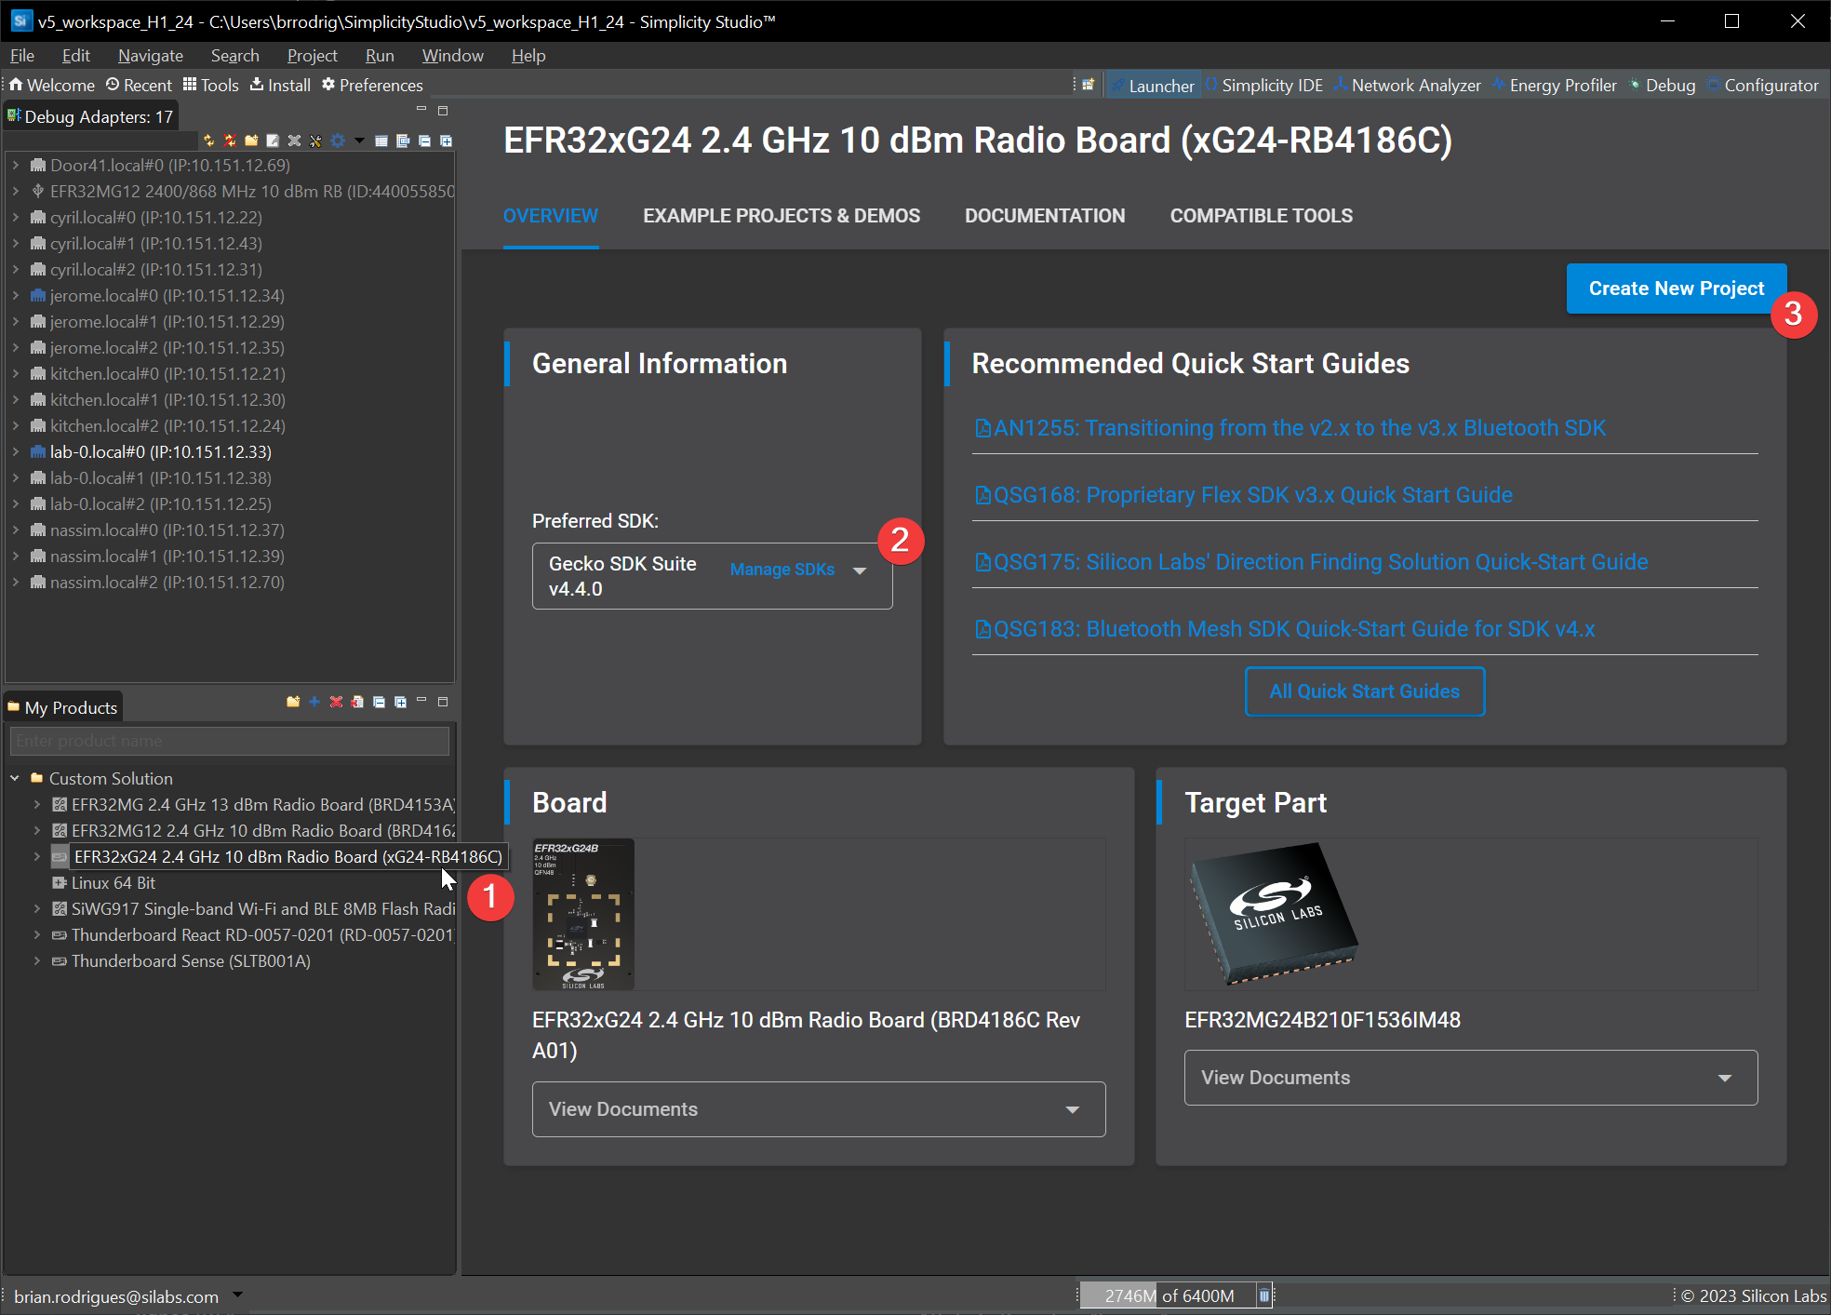Screen dimensions: 1831x1315
Task: Click the heap garbage collector trash icon
Action: pos(1263,1295)
